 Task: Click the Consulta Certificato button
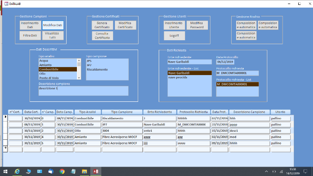tap(102, 36)
